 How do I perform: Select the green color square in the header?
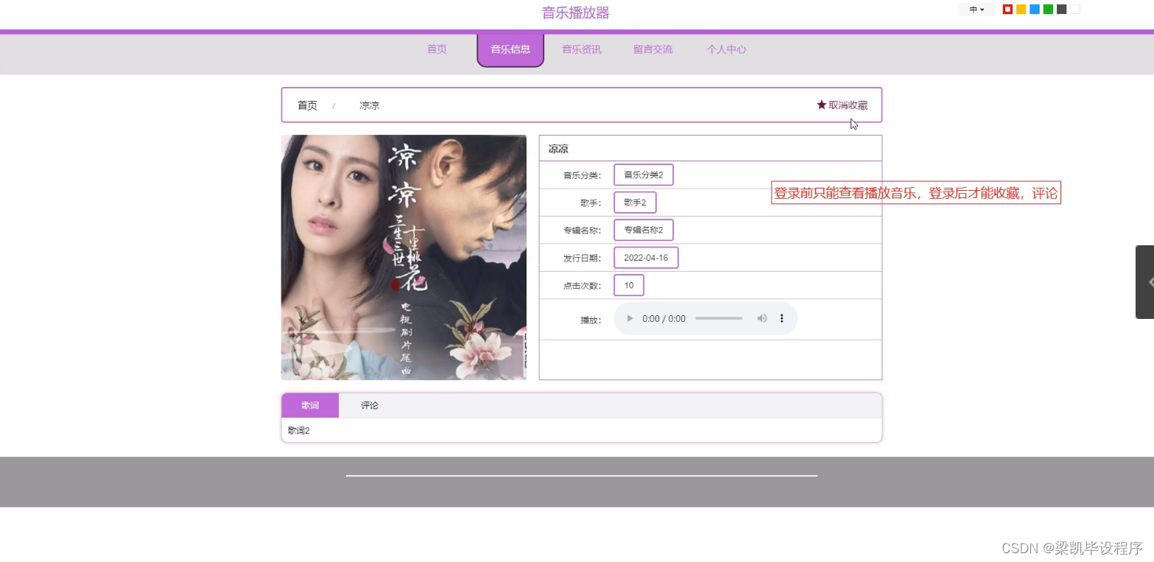pos(1047,9)
